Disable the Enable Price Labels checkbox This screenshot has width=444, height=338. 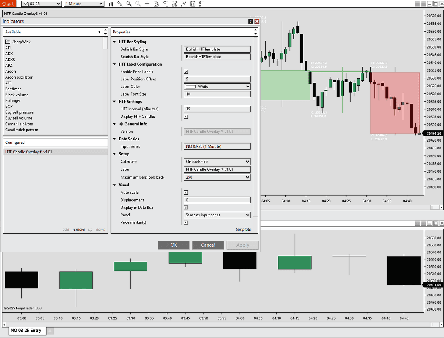(186, 72)
